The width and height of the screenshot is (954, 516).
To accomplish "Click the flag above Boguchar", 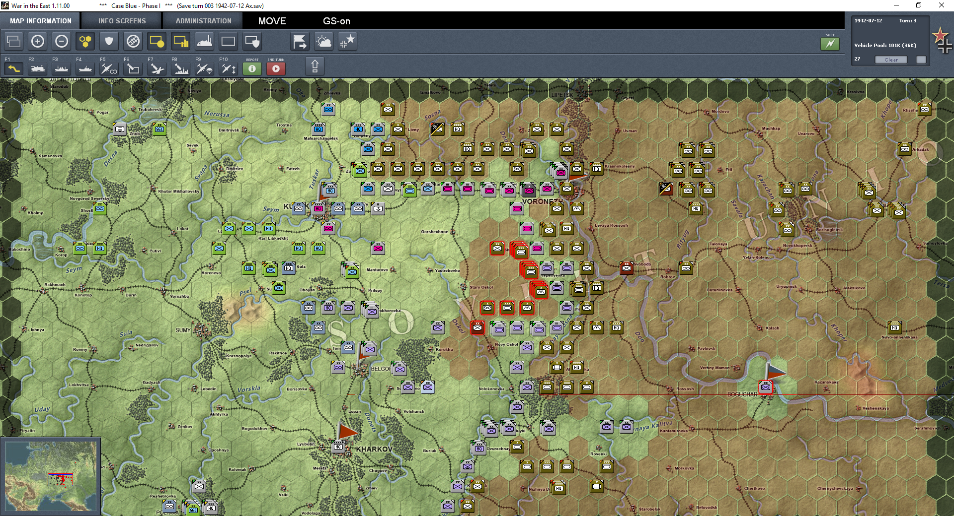I will click(775, 371).
